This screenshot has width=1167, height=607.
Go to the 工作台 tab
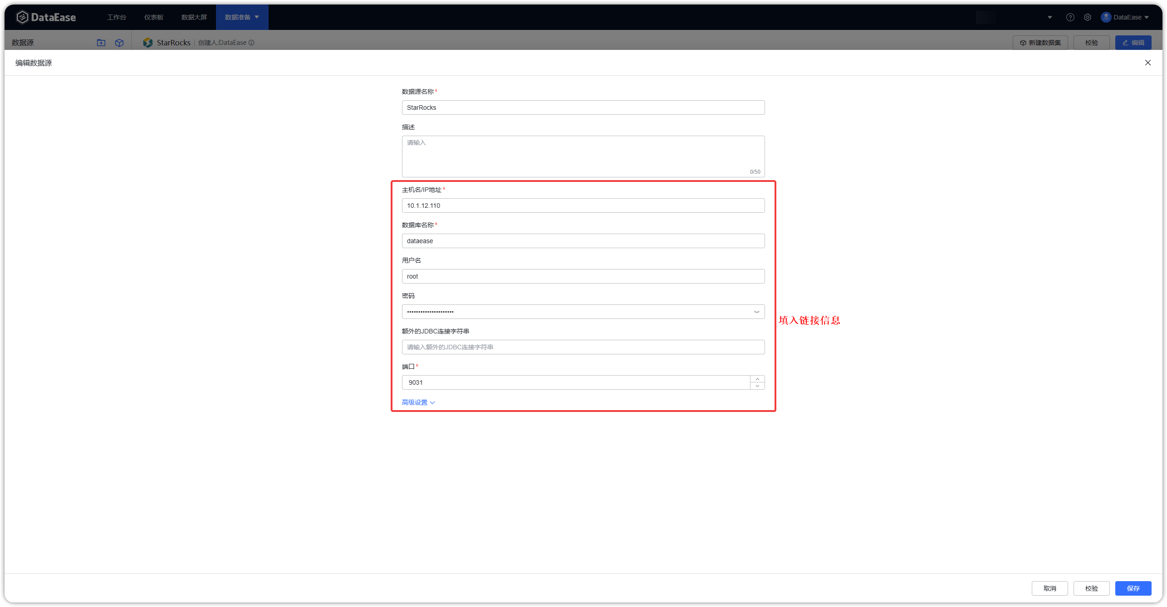pos(117,17)
